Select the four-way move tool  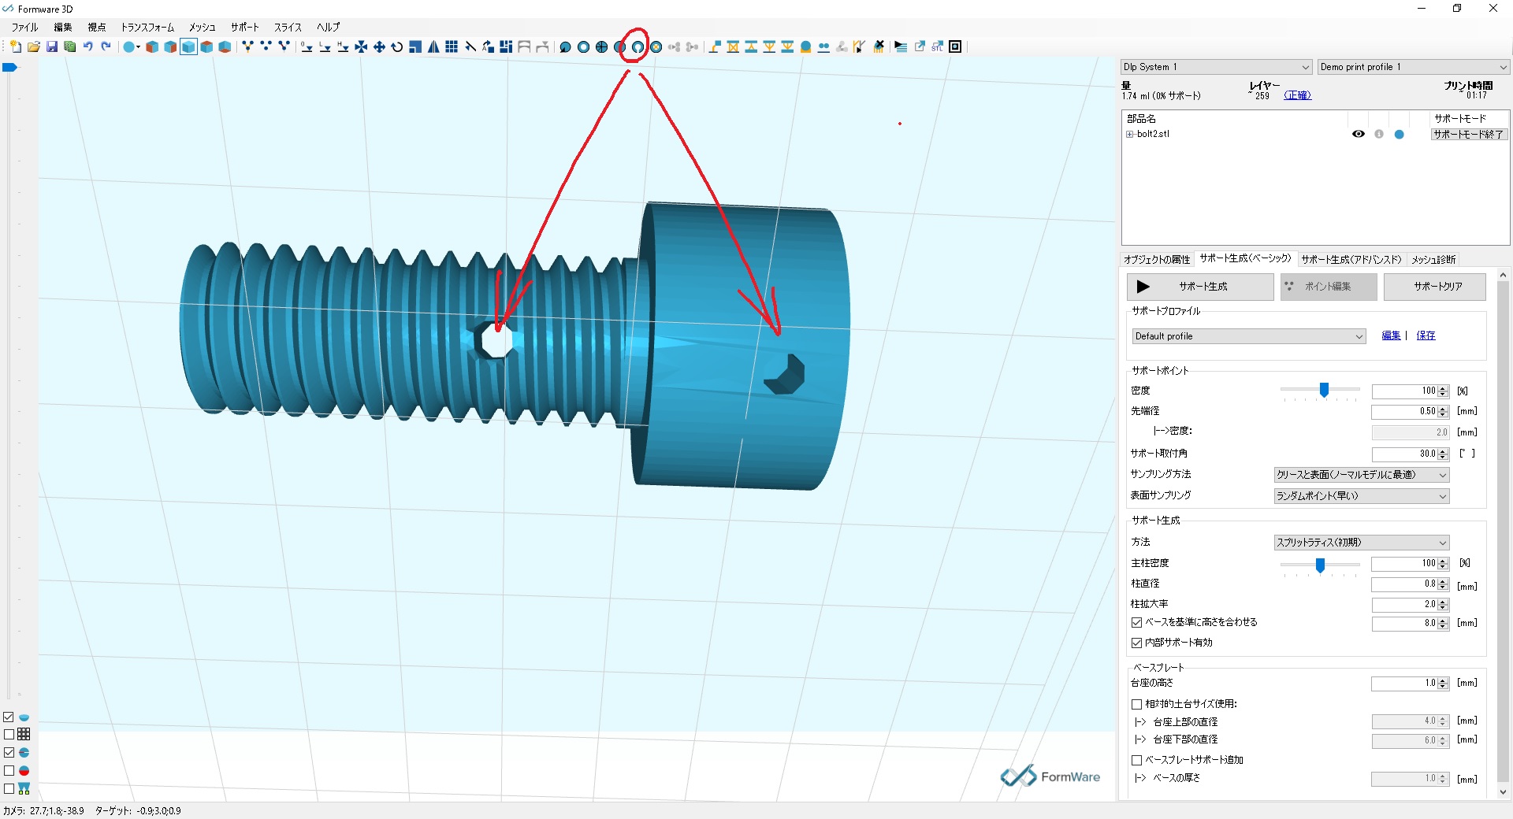[379, 47]
